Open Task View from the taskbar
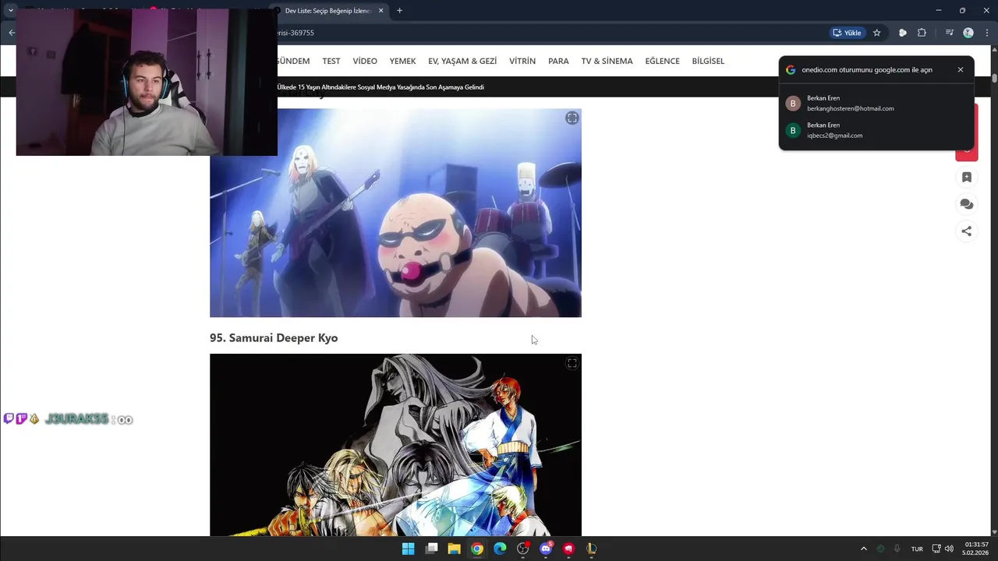The image size is (998, 561). (431, 549)
